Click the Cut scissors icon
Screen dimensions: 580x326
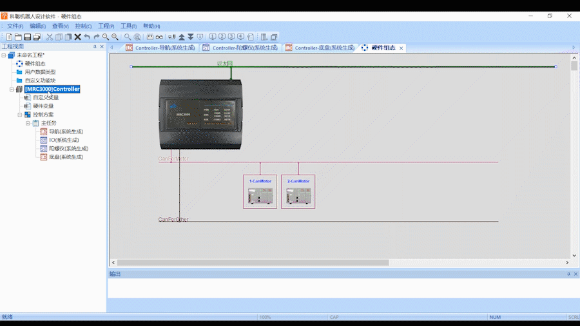point(50,37)
